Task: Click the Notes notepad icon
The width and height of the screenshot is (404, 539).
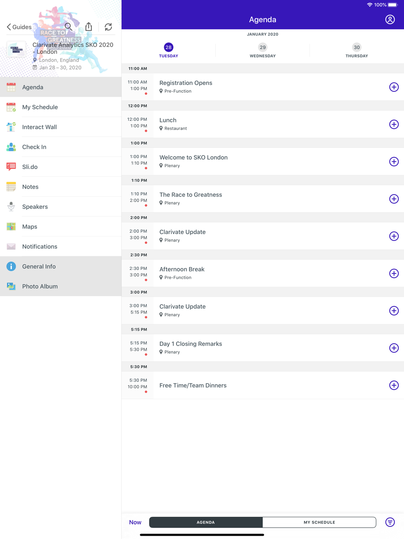Action: click(11, 187)
